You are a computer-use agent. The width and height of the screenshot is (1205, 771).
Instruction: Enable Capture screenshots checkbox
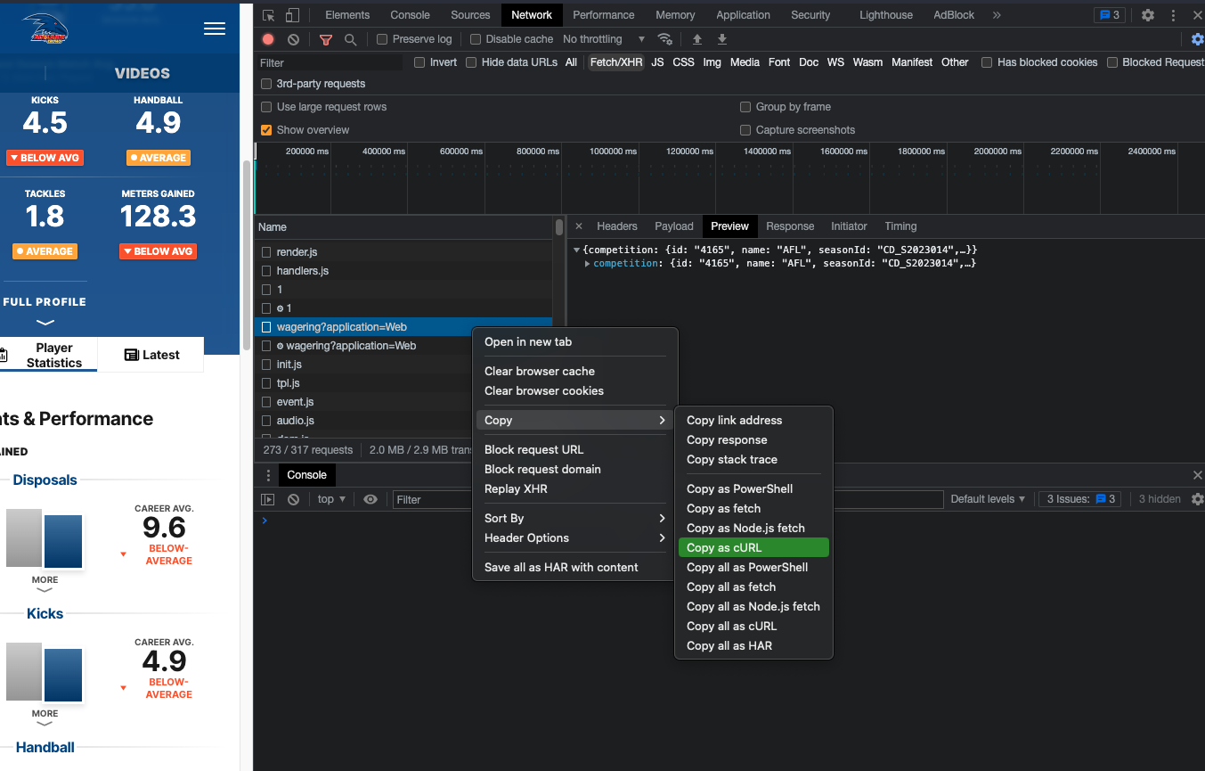(745, 130)
